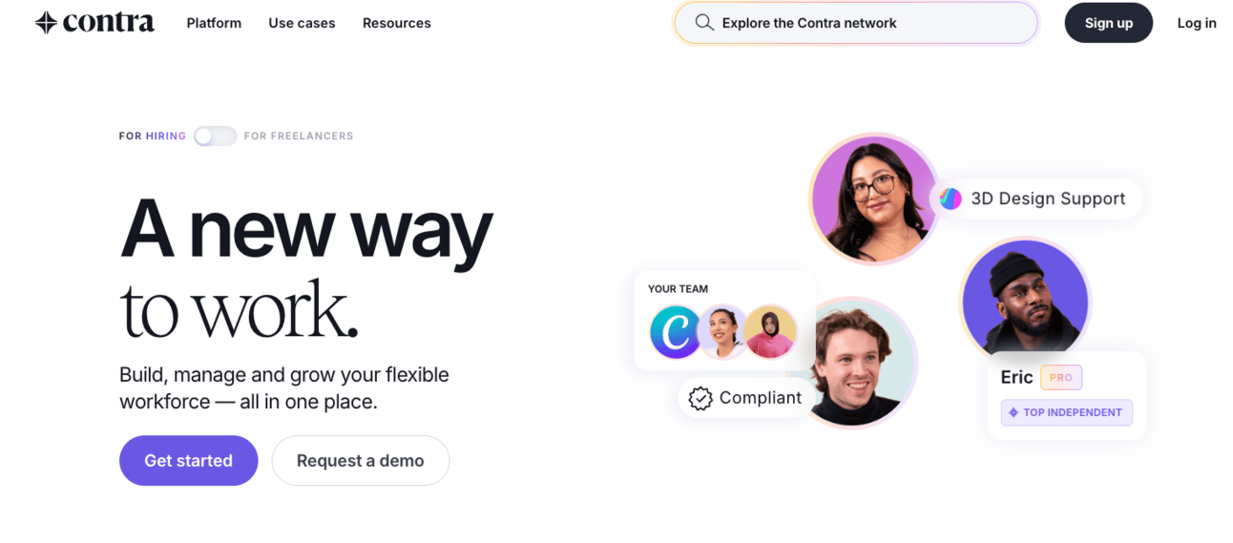Screen dimensions: 1233x543
Task: Click the Sign up button
Action: [1109, 23]
